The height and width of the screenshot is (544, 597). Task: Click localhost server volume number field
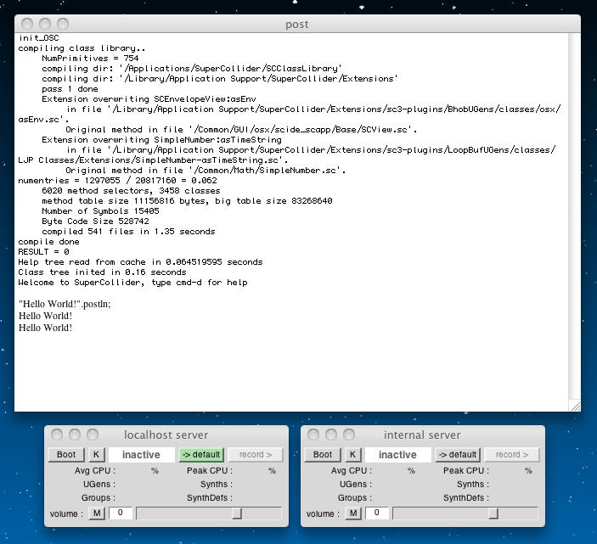pos(121,513)
